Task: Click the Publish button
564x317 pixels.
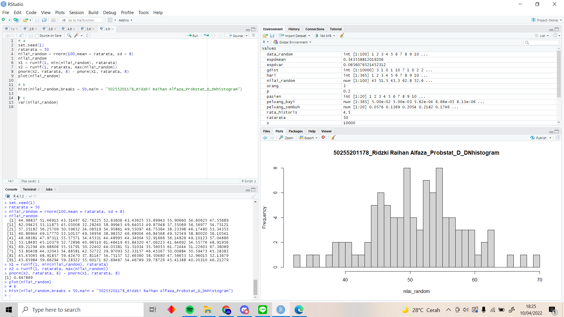Action: [539, 138]
